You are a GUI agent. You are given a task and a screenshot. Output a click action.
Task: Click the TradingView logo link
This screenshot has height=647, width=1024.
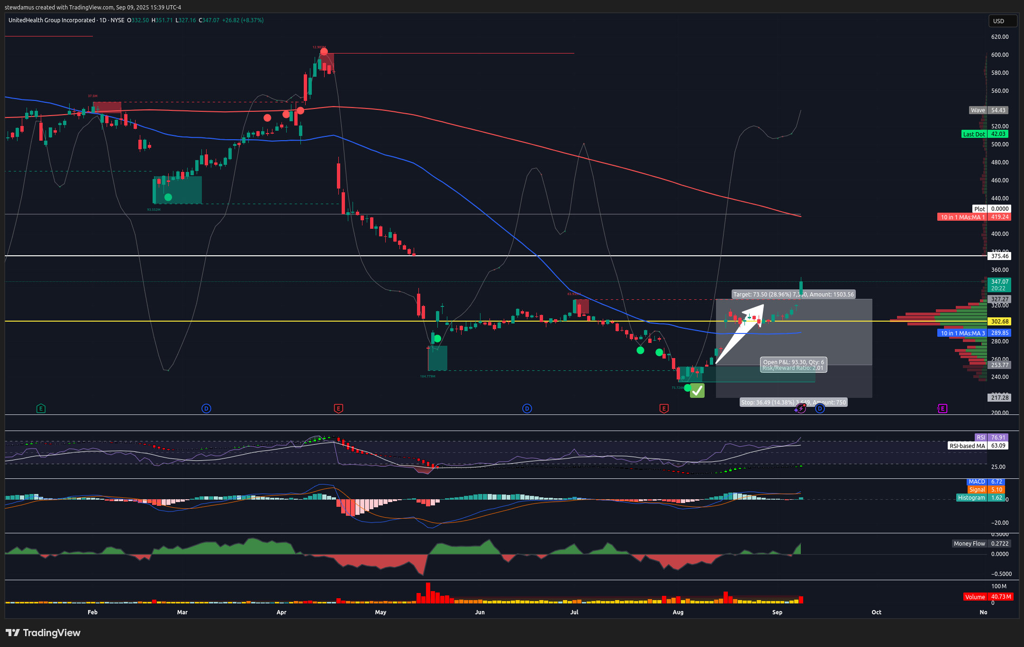pyautogui.click(x=43, y=633)
